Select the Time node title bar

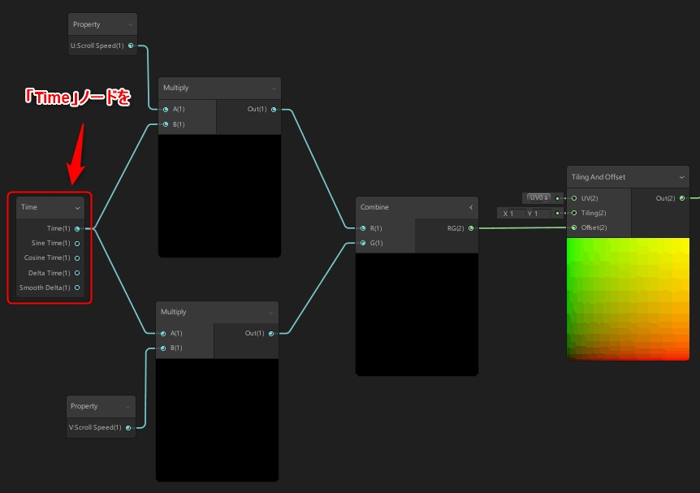pyautogui.click(x=50, y=207)
